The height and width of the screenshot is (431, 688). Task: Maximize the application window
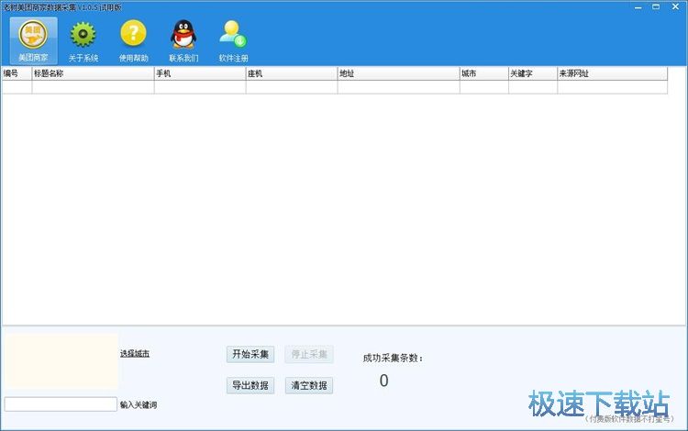[656, 7]
